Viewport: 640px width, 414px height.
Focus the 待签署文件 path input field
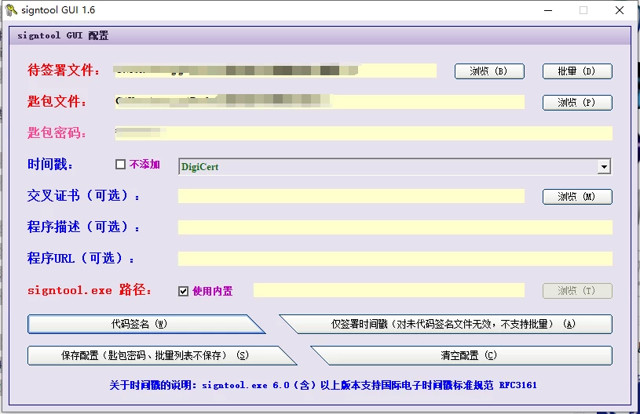click(x=276, y=71)
